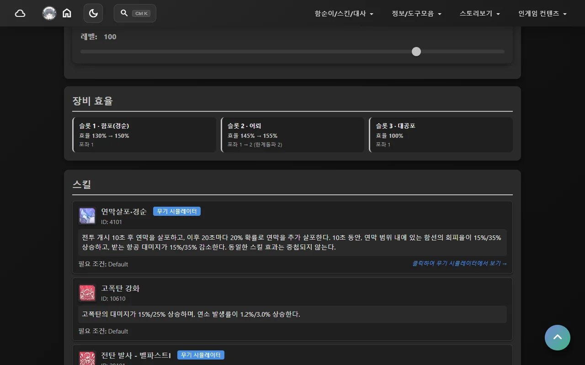Image resolution: width=585 pixels, height=365 pixels.
Task: Select the 슬롯 3 대공포 card
Action: [441, 135]
